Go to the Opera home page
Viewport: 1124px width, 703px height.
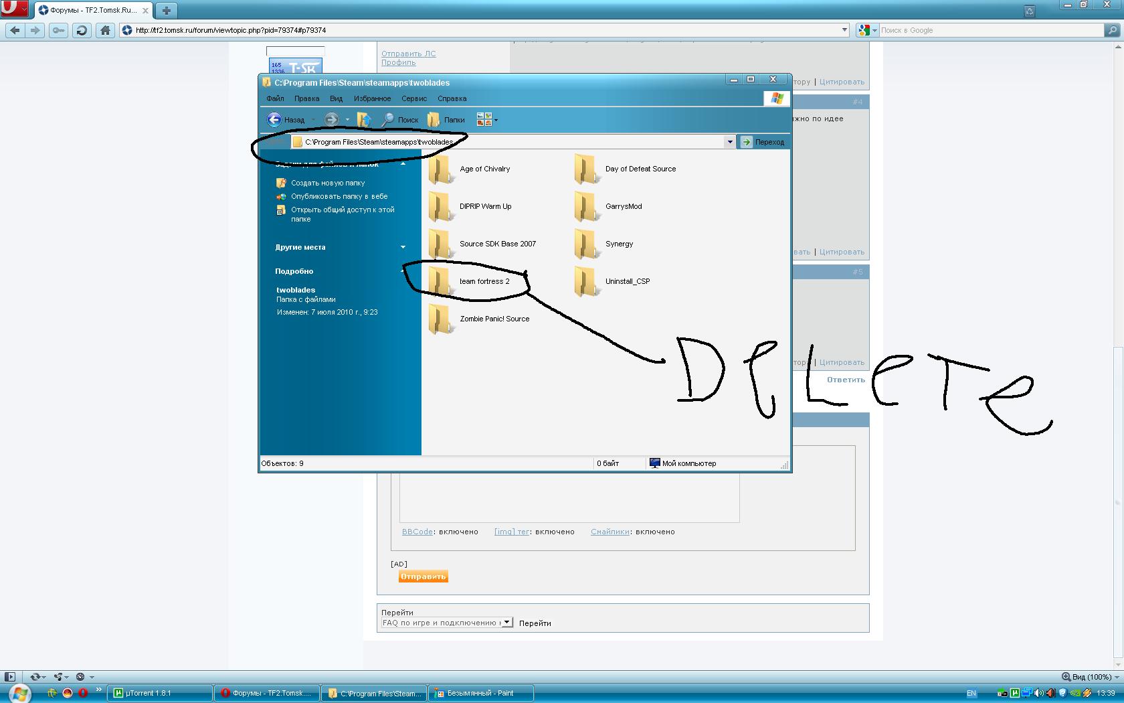[105, 30]
